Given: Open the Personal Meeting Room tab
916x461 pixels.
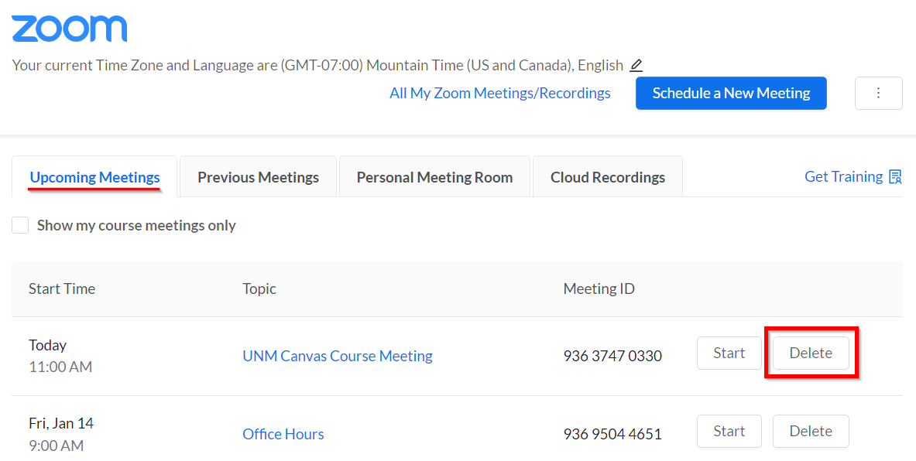Looking at the screenshot, I should tap(434, 177).
